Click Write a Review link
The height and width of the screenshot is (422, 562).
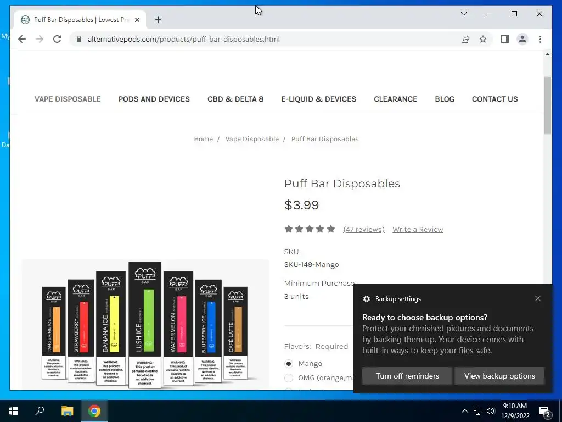coord(418,229)
